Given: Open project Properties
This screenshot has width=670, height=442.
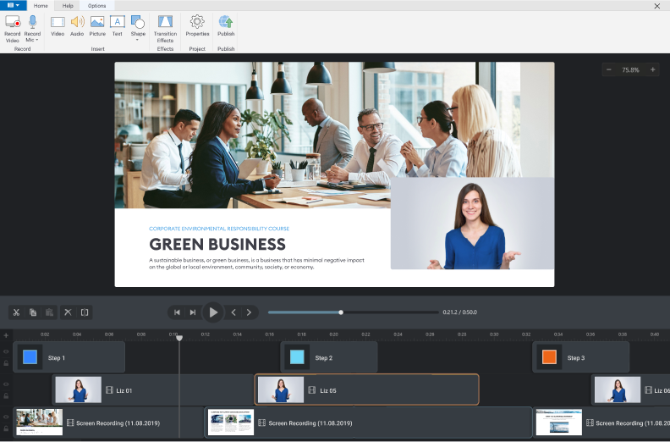Looking at the screenshot, I should pos(197,26).
